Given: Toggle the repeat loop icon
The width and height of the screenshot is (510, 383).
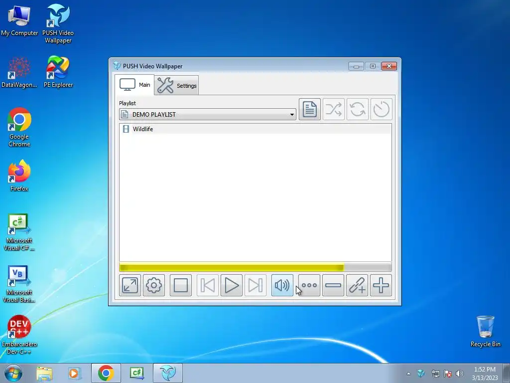Looking at the screenshot, I should [x=358, y=109].
